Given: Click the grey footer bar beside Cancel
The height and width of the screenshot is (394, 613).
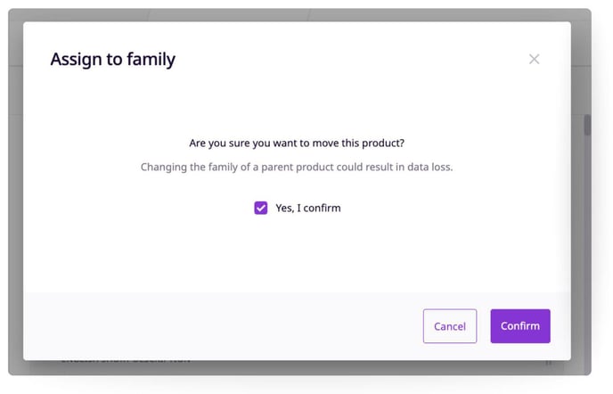Looking at the screenshot, I should coord(223,326).
